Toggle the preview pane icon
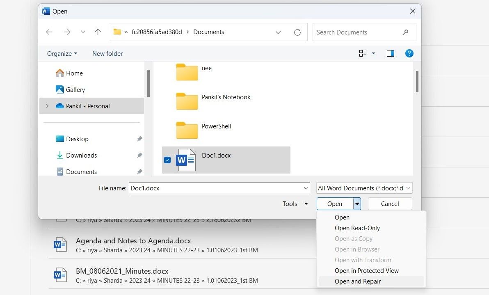Viewport: 489px width, 295px height. point(390,53)
